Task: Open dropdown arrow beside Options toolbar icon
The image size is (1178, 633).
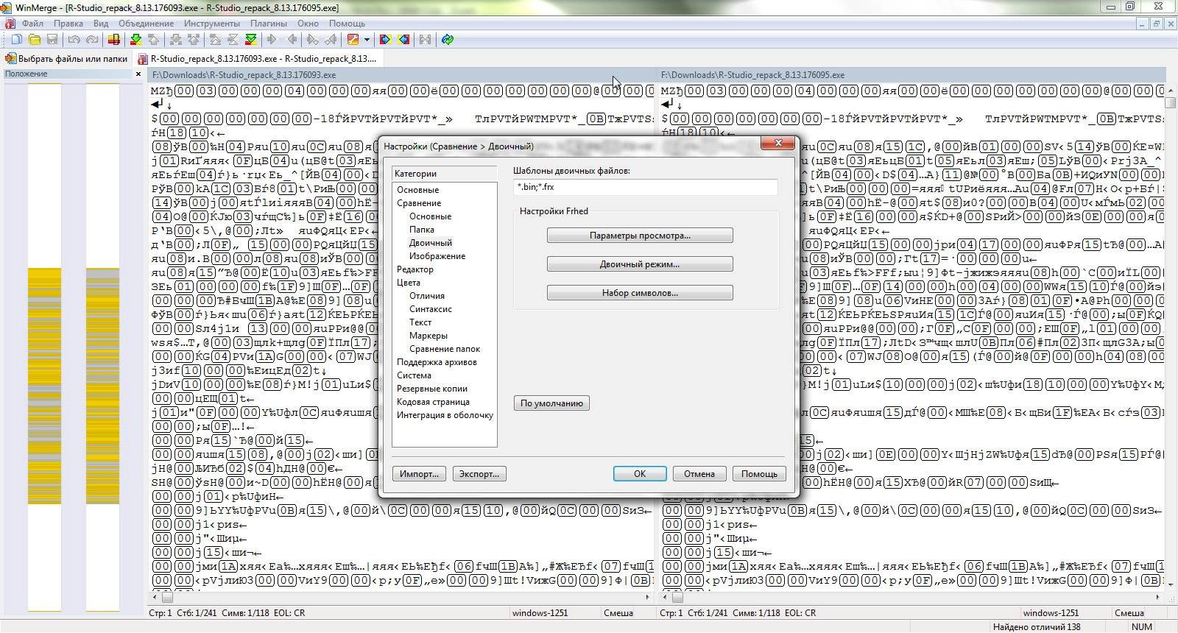Action: [x=367, y=40]
